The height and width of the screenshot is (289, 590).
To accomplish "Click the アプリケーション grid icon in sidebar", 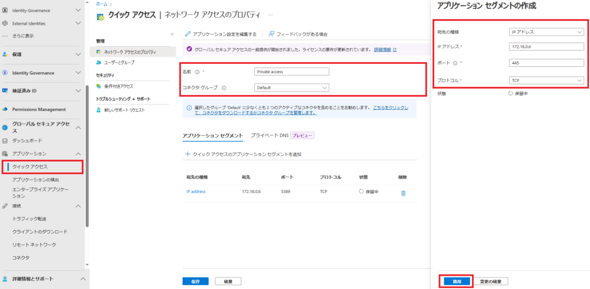I will click(x=5, y=154).
